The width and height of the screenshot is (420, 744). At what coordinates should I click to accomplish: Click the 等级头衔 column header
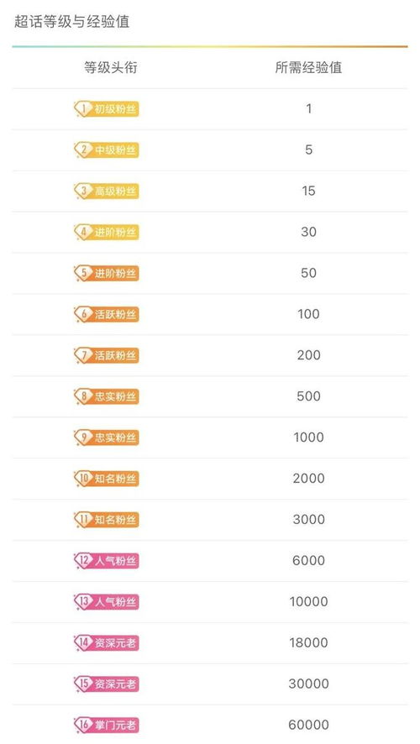(111, 67)
